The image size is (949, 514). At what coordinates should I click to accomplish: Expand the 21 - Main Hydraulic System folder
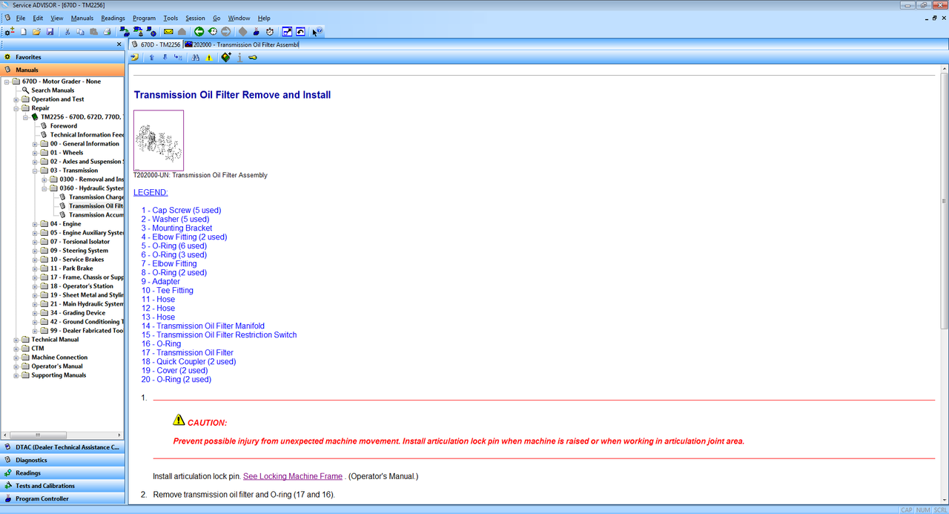(35, 304)
